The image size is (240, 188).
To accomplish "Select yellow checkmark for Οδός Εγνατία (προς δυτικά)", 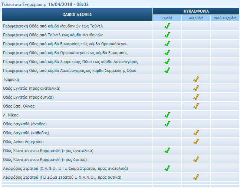I will [196, 97].
